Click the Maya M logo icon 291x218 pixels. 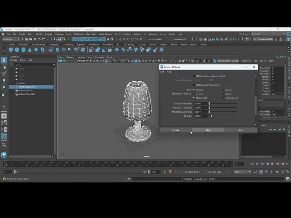4,154
